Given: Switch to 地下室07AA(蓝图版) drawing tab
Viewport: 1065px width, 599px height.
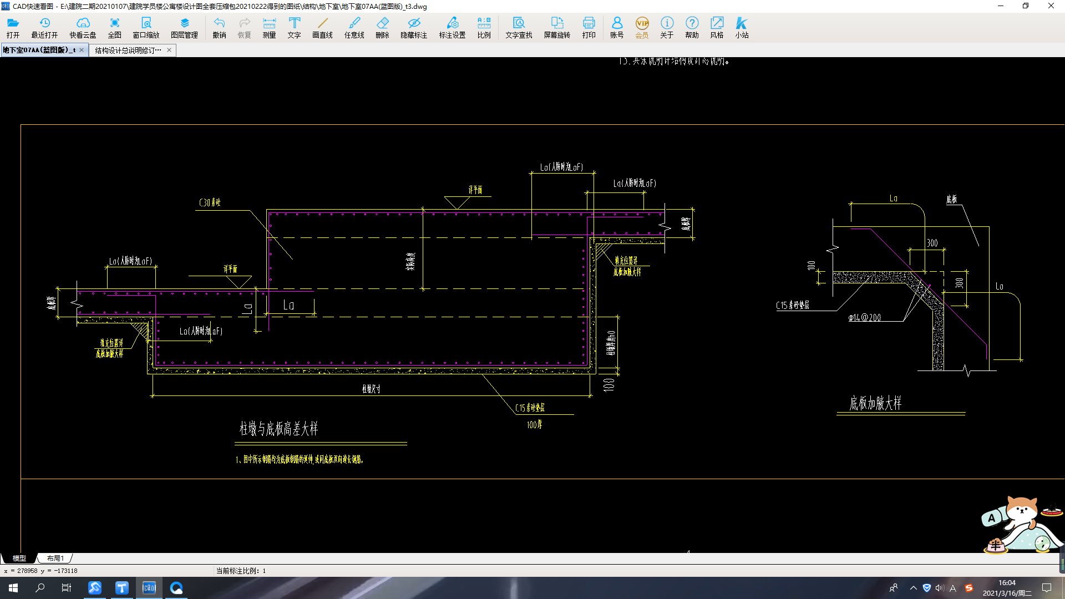Looking at the screenshot, I should (x=39, y=50).
